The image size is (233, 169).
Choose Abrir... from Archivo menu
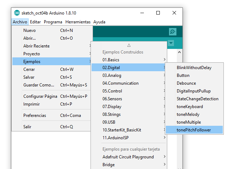click(52, 38)
